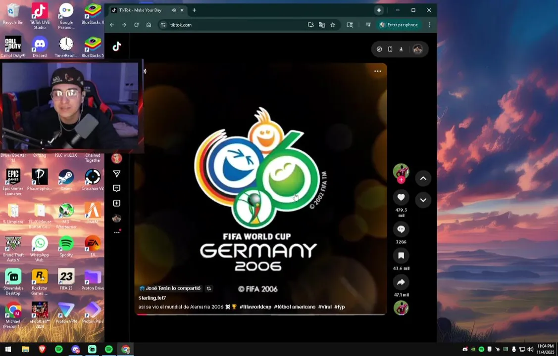This screenshot has width=558, height=356.
Task: Open the #fifaworldcup hashtag
Action: [x=255, y=307]
